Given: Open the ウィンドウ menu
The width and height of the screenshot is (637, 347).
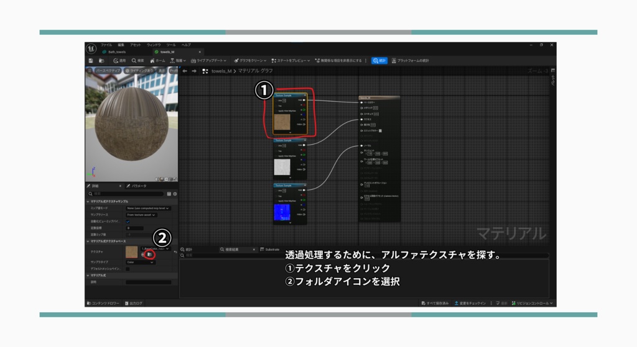Looking at the screenshot, I should coord(154,45).
